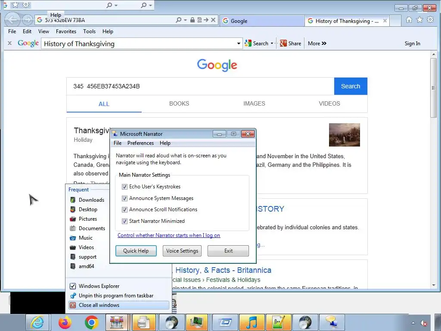The image size is (441, 331).
Task: Select the BOOKS results tab
Action: pos(179,103)
